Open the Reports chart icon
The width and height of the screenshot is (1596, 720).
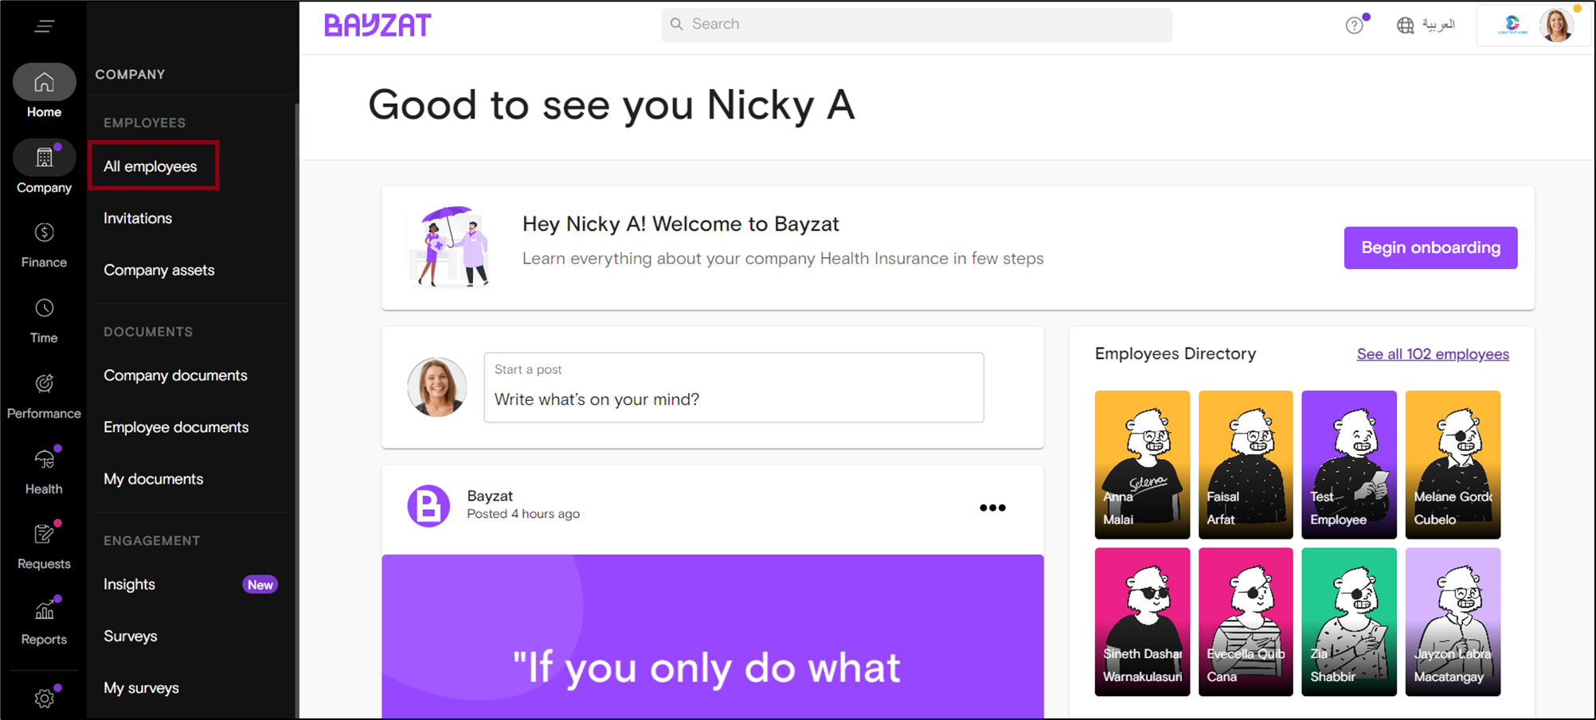pyautogui.click(x=45, y=610)
